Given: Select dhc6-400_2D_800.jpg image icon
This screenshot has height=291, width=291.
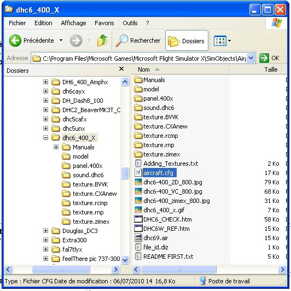Looking at the screenshot, I should 138,182.
